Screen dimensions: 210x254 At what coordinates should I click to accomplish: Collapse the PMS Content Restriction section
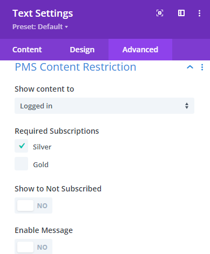click(190, 67)
